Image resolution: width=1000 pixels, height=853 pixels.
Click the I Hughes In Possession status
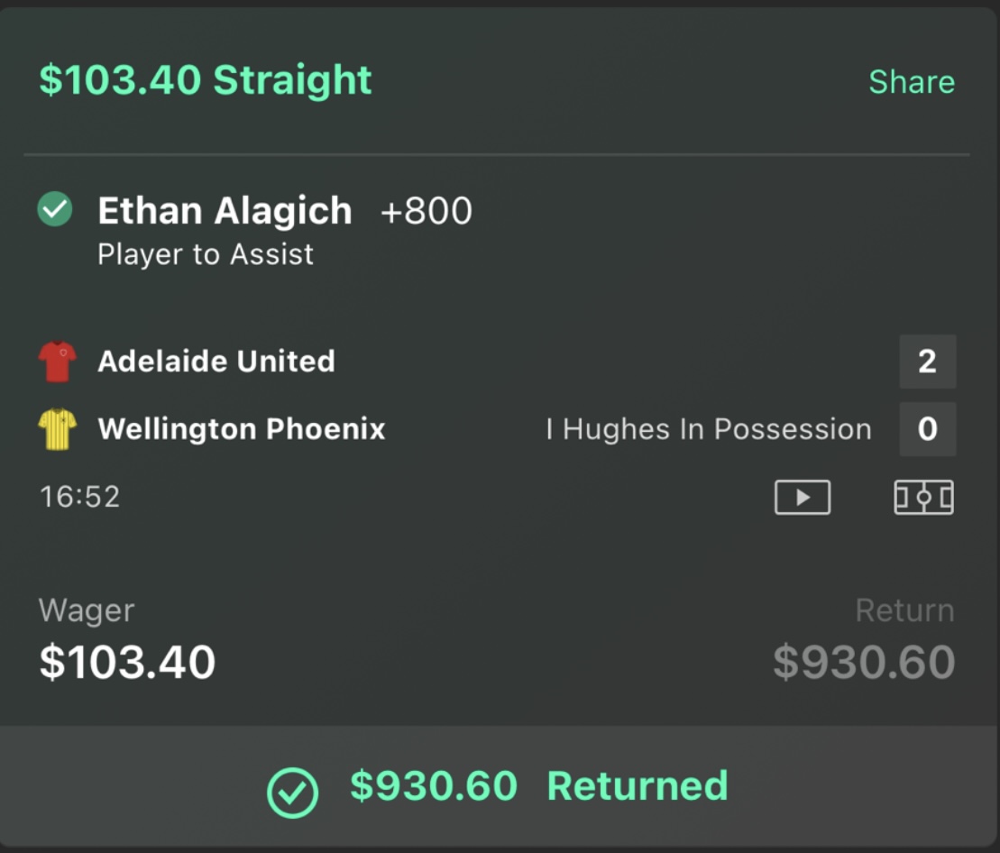708,429
